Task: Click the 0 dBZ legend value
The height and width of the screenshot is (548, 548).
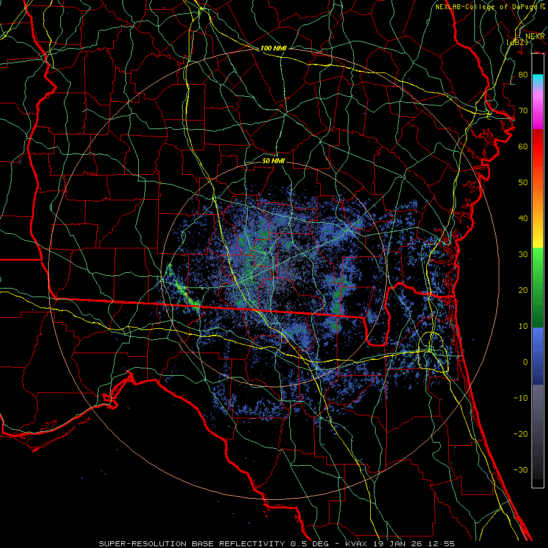Action: pyautogui.click(x=525, y=362)
